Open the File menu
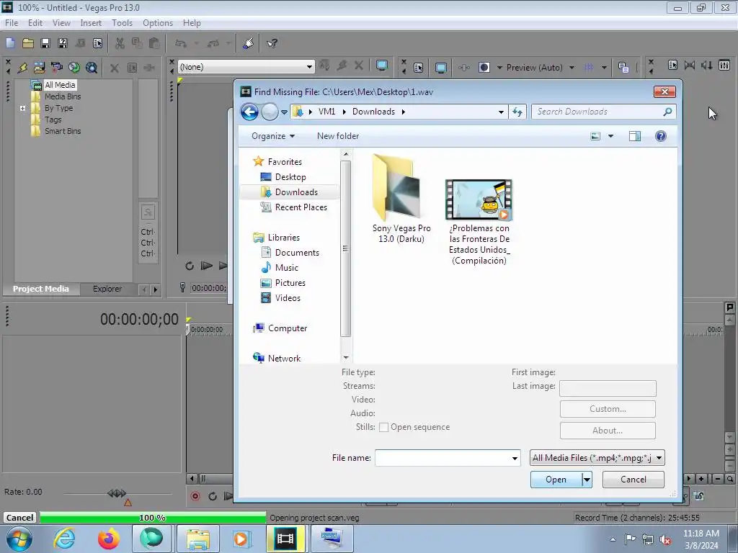738x553 pixels. point(12,23)
